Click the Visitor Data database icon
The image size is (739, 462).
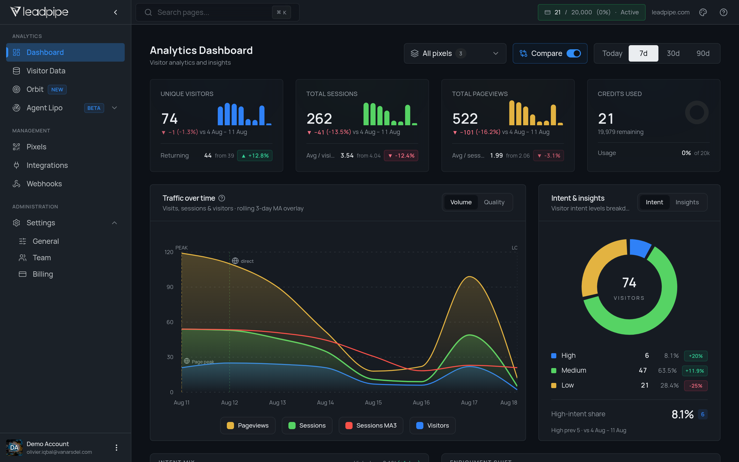(16, 71)
